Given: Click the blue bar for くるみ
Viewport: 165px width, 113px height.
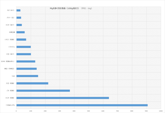Looking at the screenshot, I should 27,76.
